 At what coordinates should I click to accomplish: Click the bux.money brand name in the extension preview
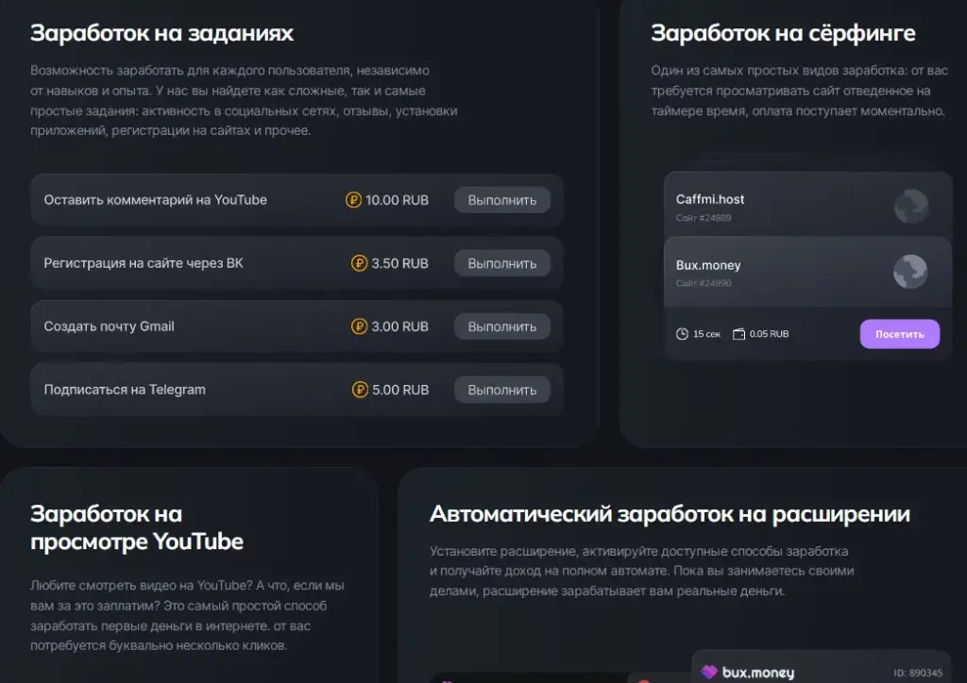(758, 673)
